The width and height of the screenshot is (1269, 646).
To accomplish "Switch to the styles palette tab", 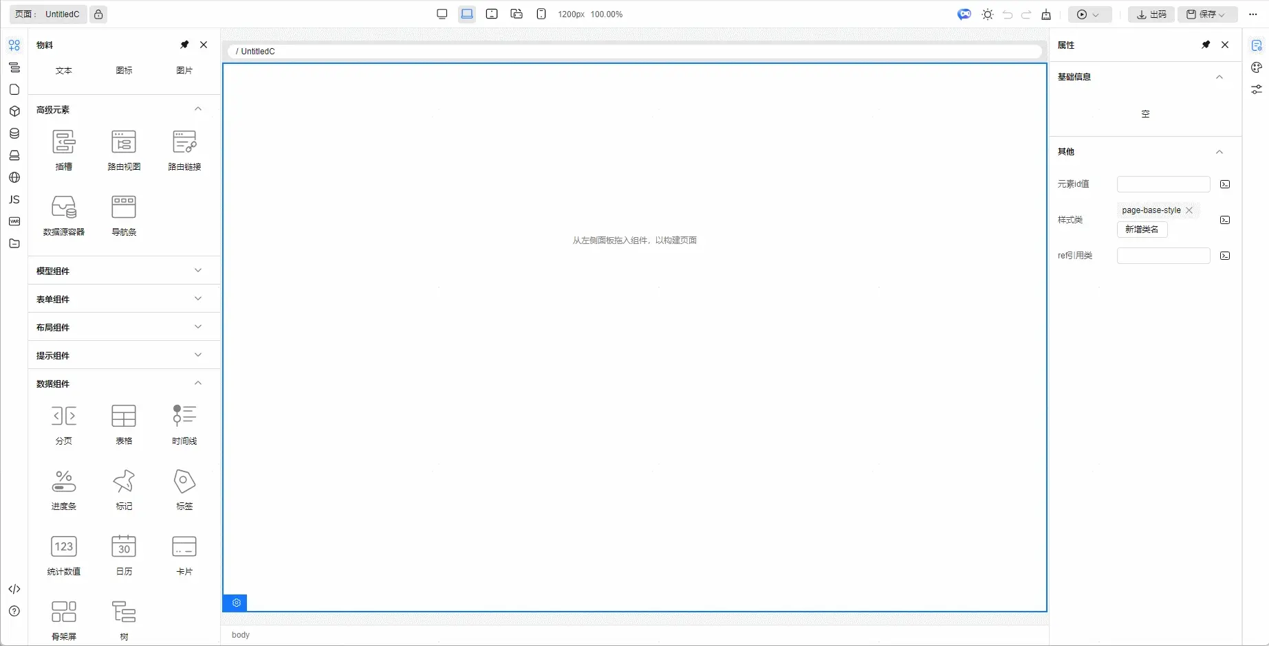I will [1257, 67].
